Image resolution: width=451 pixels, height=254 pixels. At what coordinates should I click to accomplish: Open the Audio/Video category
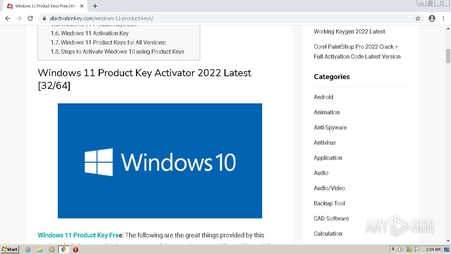click(329, 188)
